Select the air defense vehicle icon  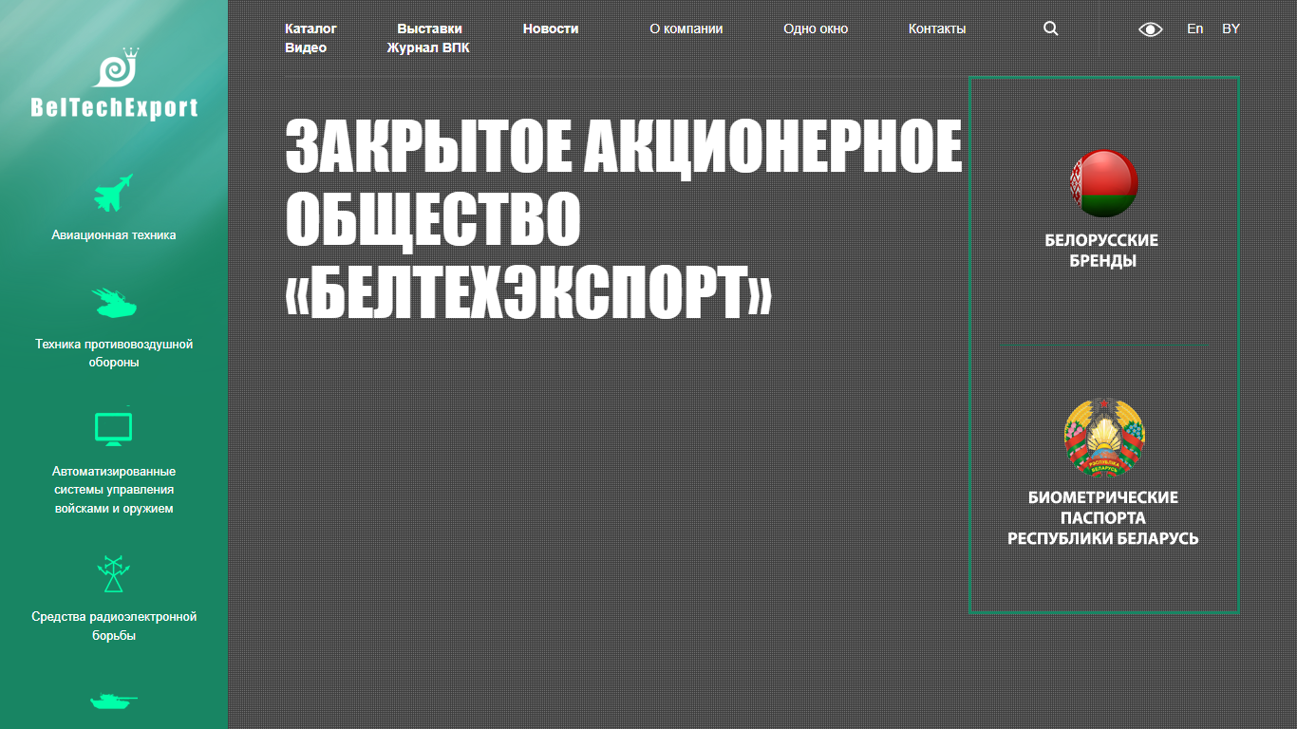[x=114, y=303]
